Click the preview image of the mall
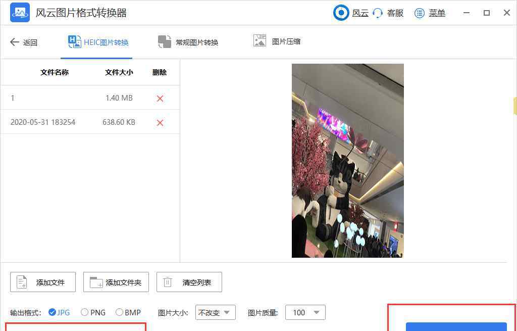The image size is (517, 331). 347,161
